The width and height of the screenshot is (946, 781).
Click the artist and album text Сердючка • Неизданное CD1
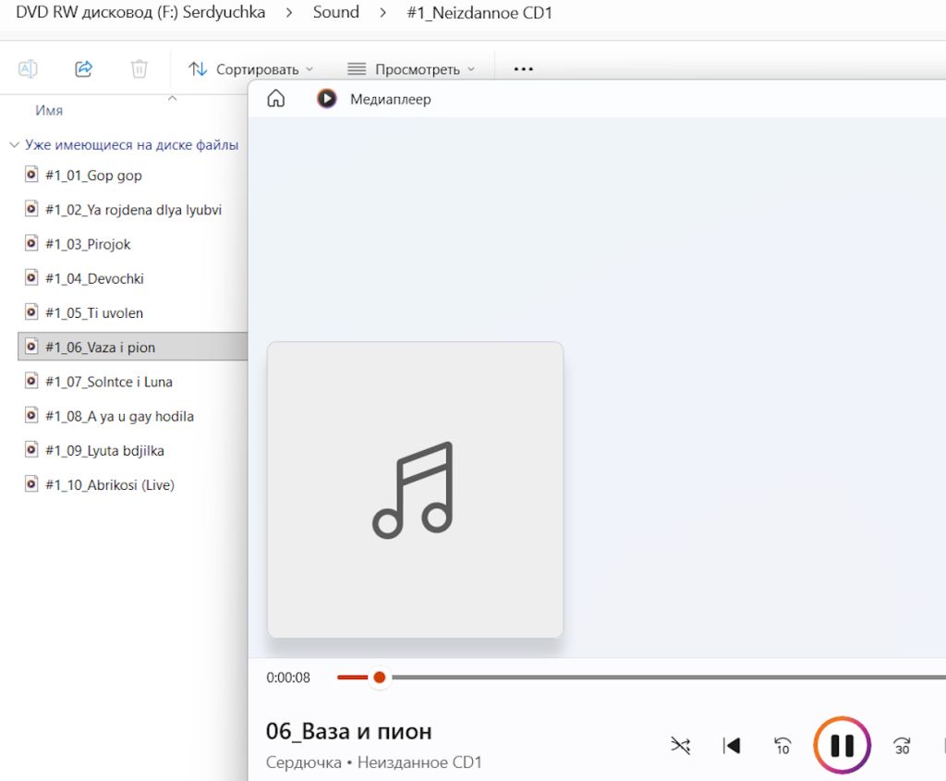[374, 763]
